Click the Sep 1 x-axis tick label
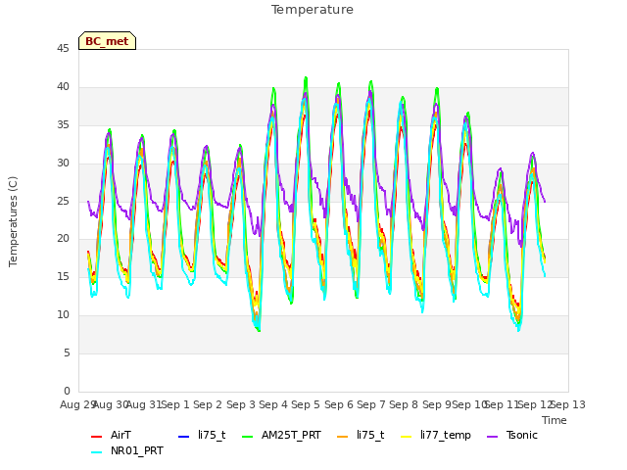This screenshot has height=470, width=627. pos(175,404)
